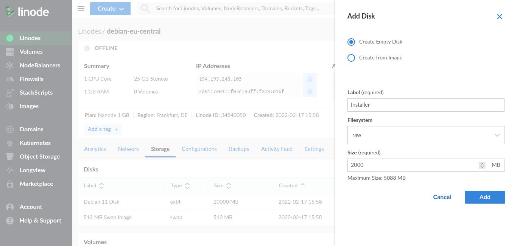
Task: Click the plus icon in Add a tag
Action: click(x=117, y=129)
